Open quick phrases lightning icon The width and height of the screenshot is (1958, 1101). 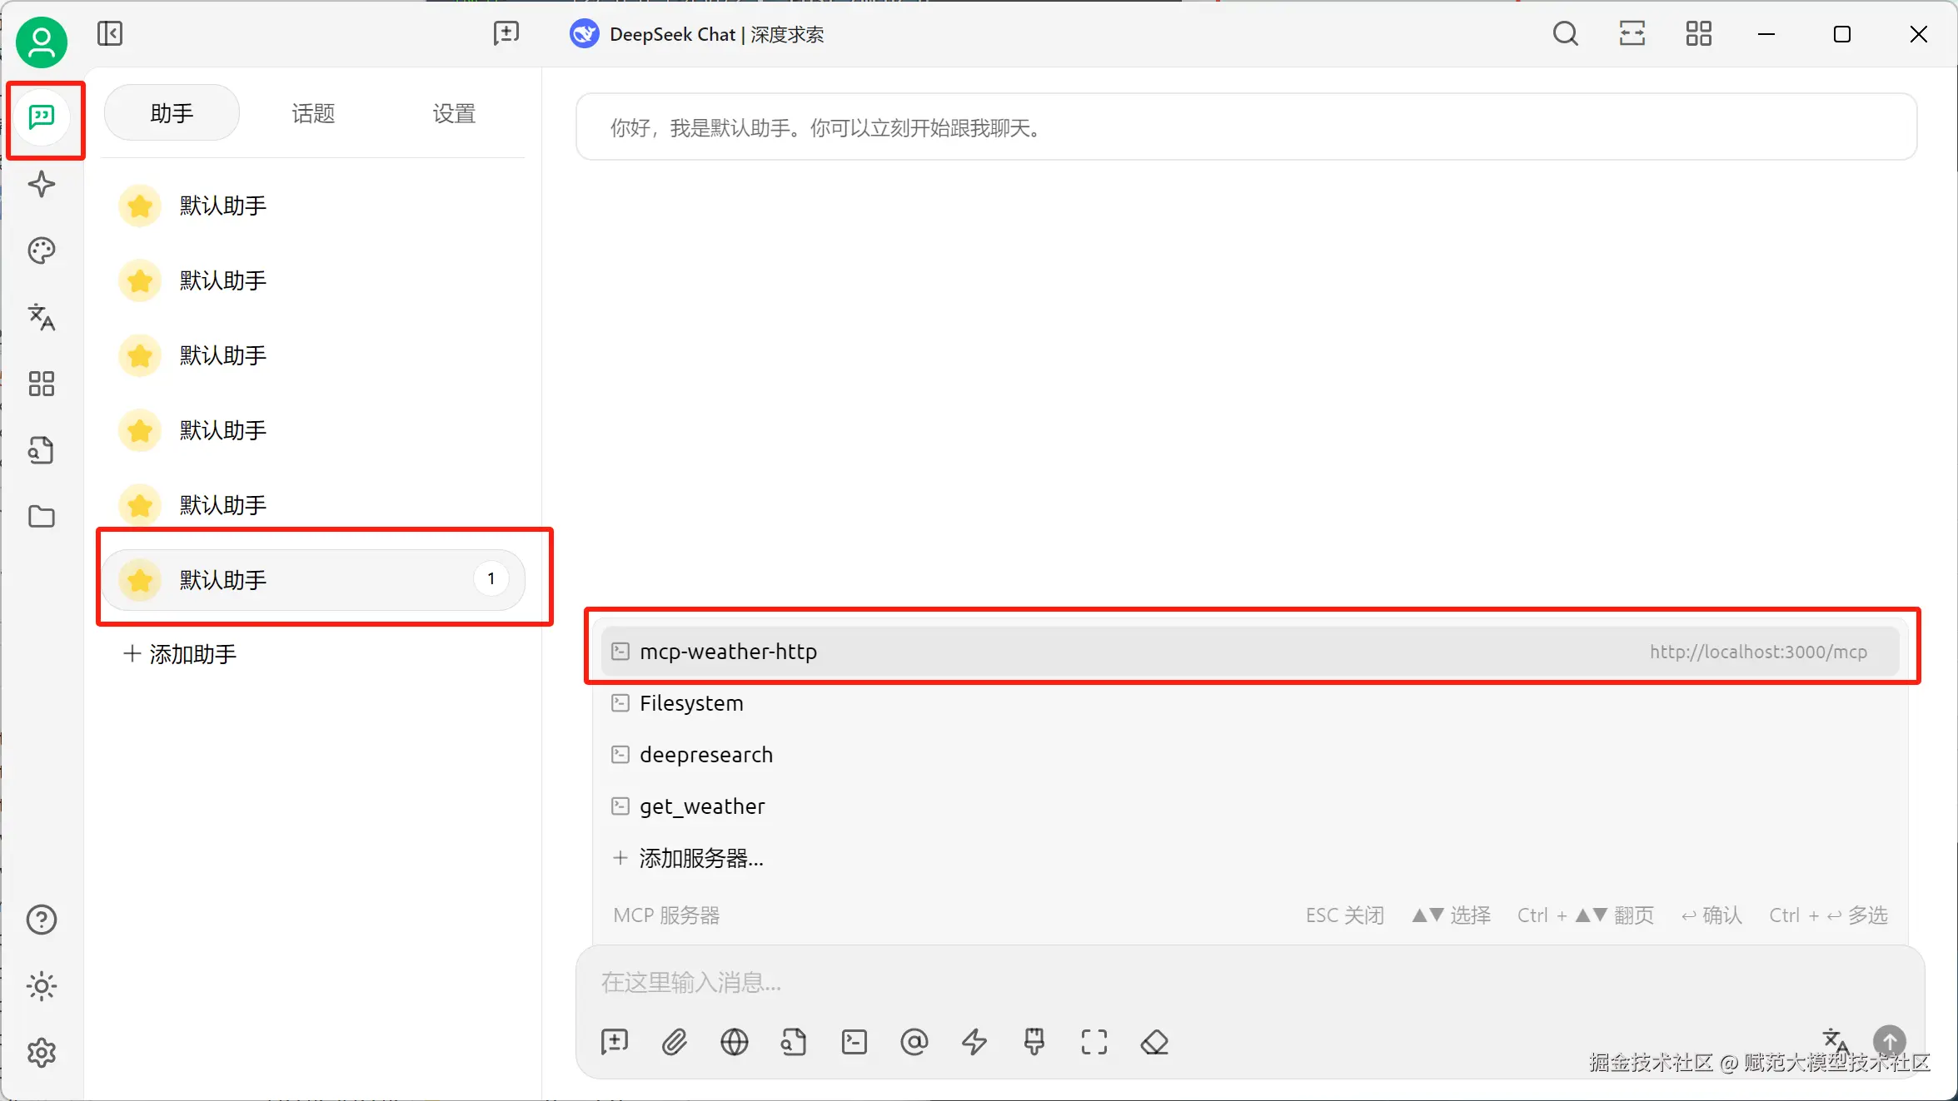point(974,1042)
